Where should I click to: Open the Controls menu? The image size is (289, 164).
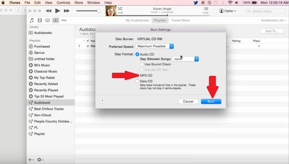63,3
